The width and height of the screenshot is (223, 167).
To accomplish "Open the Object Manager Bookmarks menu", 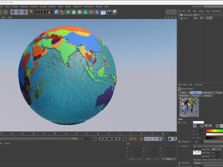I will tap(216, 11).
